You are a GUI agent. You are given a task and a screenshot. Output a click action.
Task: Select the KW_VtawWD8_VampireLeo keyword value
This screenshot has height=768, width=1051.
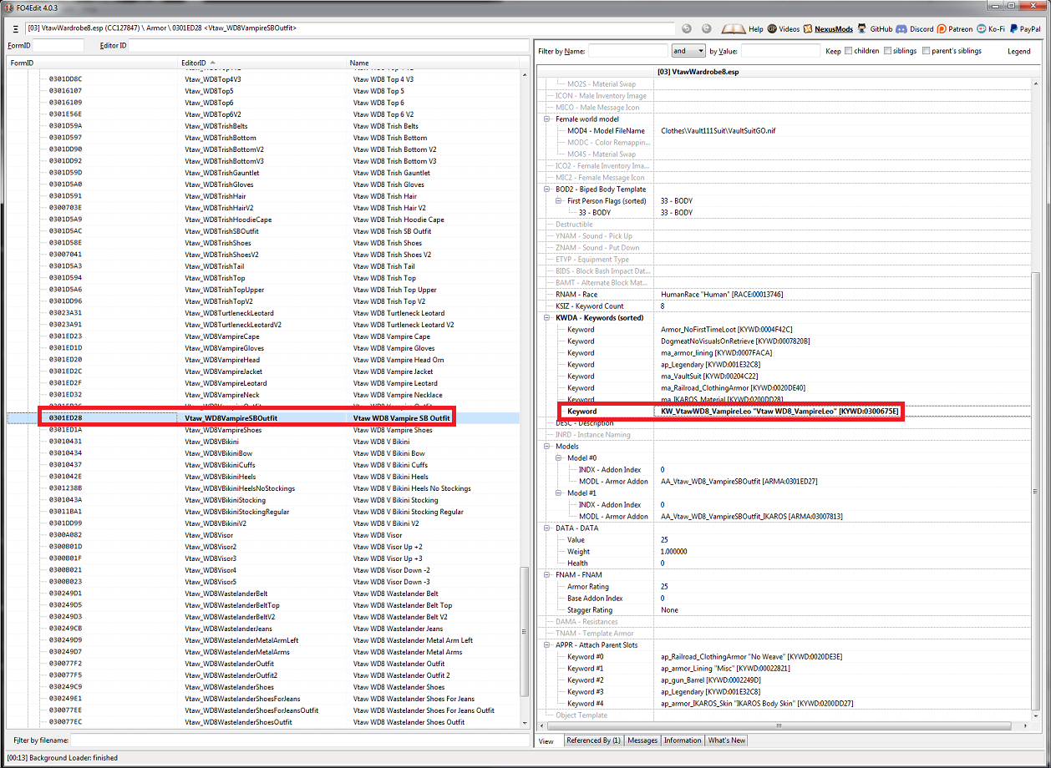pos(779,412)
